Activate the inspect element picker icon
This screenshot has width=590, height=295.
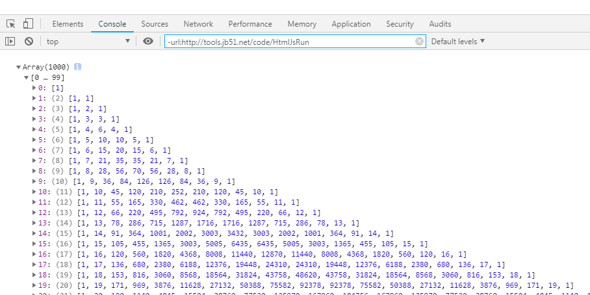(11, 23)
